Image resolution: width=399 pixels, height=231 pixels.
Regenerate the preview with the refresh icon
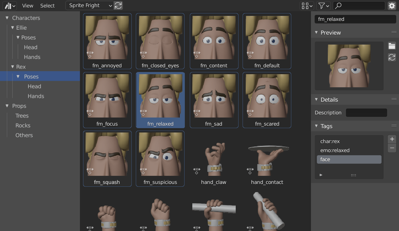coord(392,57)
